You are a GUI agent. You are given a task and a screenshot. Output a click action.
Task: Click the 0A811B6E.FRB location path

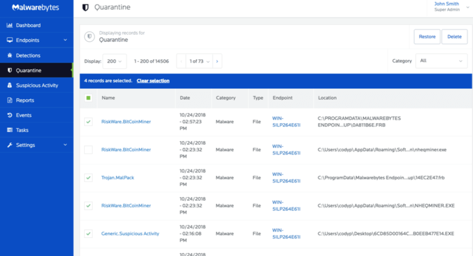pos(359,122)
